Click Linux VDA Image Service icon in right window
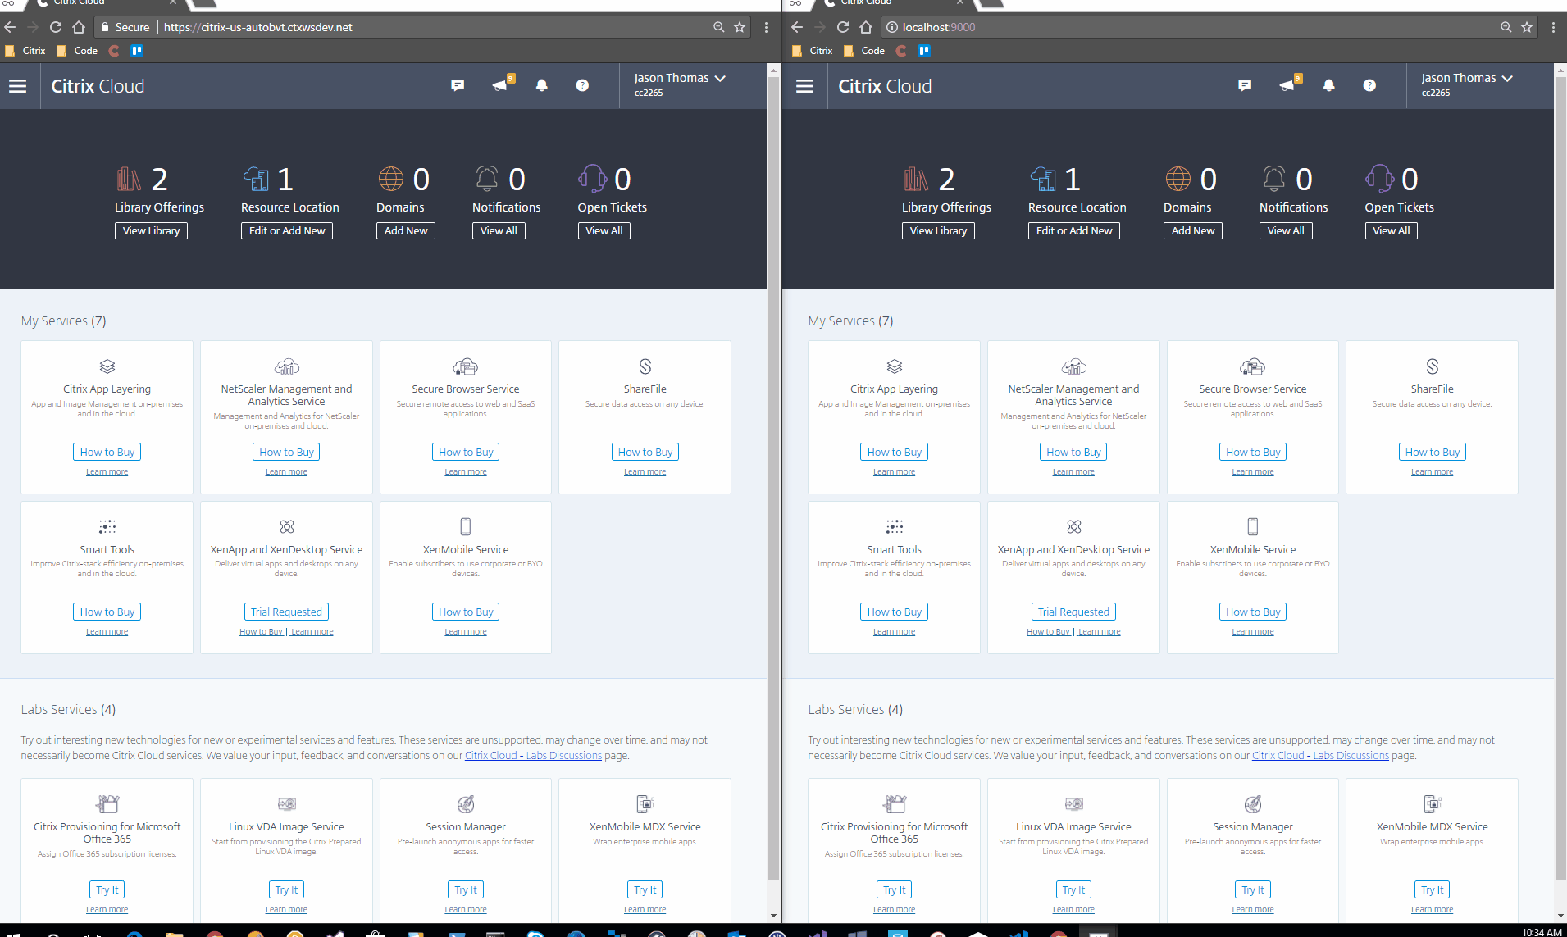This screenshot has width=1567, height=937. tap(1074, 803)
